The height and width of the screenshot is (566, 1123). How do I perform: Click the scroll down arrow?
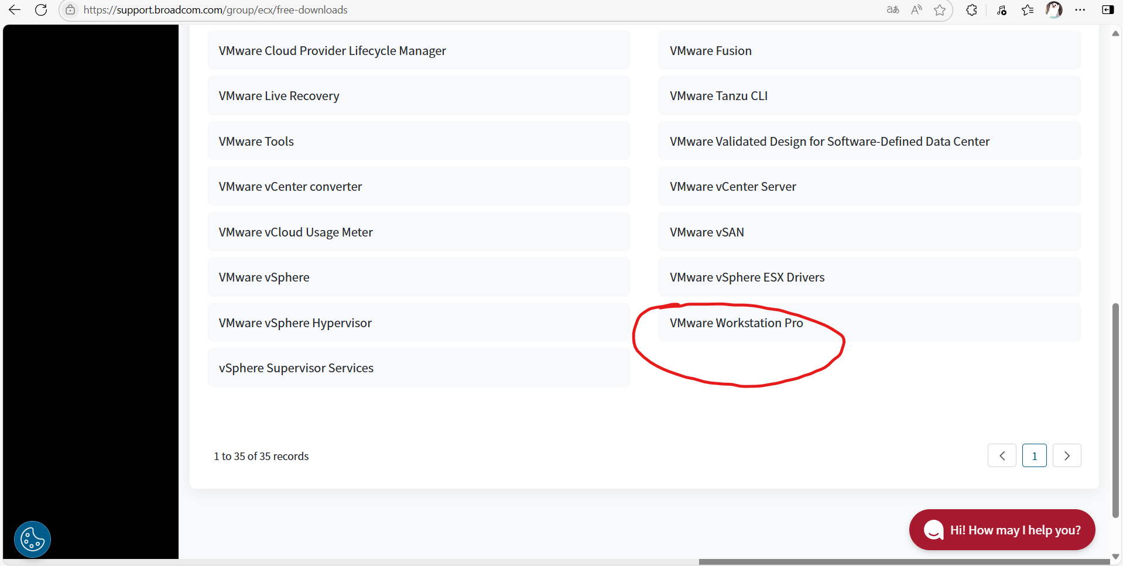pyautogui.click(x=1115, y=556)
